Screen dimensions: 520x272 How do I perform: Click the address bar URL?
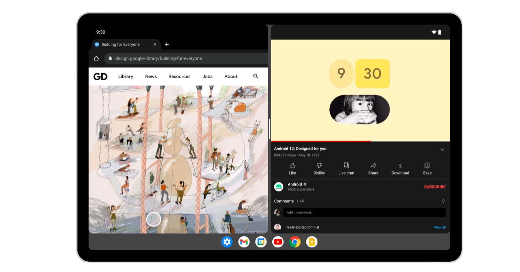[x=159, y=59]
